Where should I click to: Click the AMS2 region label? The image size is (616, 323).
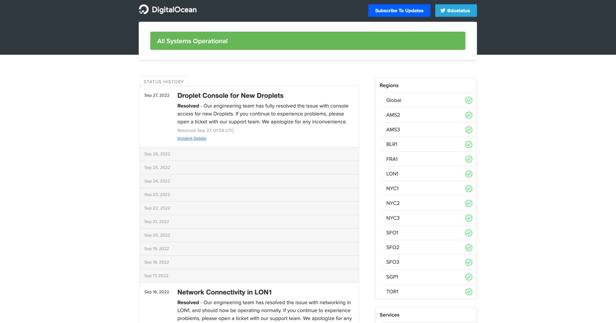click(x=393, y=115)
